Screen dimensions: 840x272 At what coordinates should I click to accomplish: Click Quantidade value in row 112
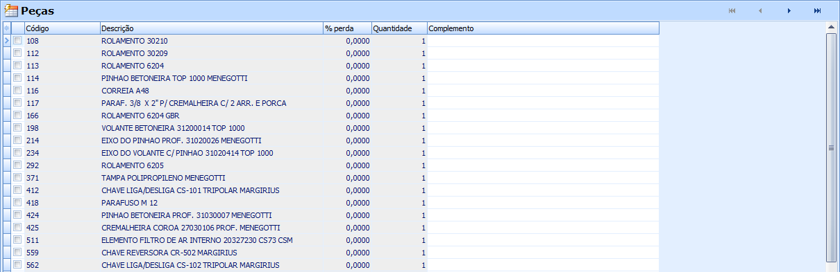[399, 53]
